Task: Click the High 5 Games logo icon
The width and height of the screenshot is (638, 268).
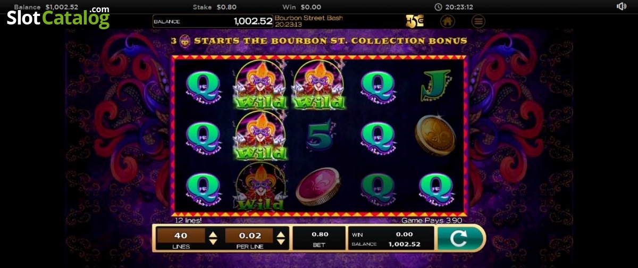Action: pos(415,21)
